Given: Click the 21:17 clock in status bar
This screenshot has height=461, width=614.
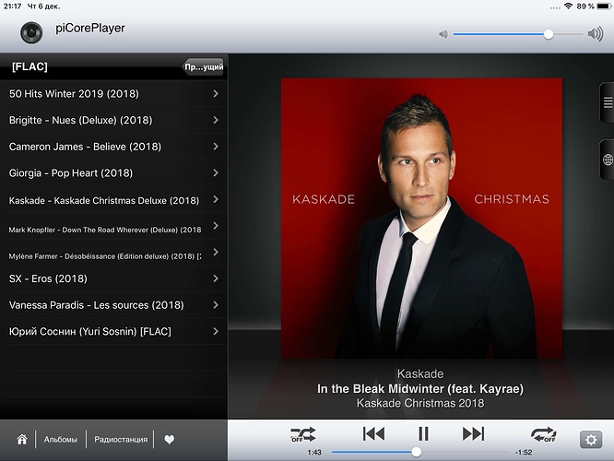Looking at the screenshot, I should [x=12, y=6].
